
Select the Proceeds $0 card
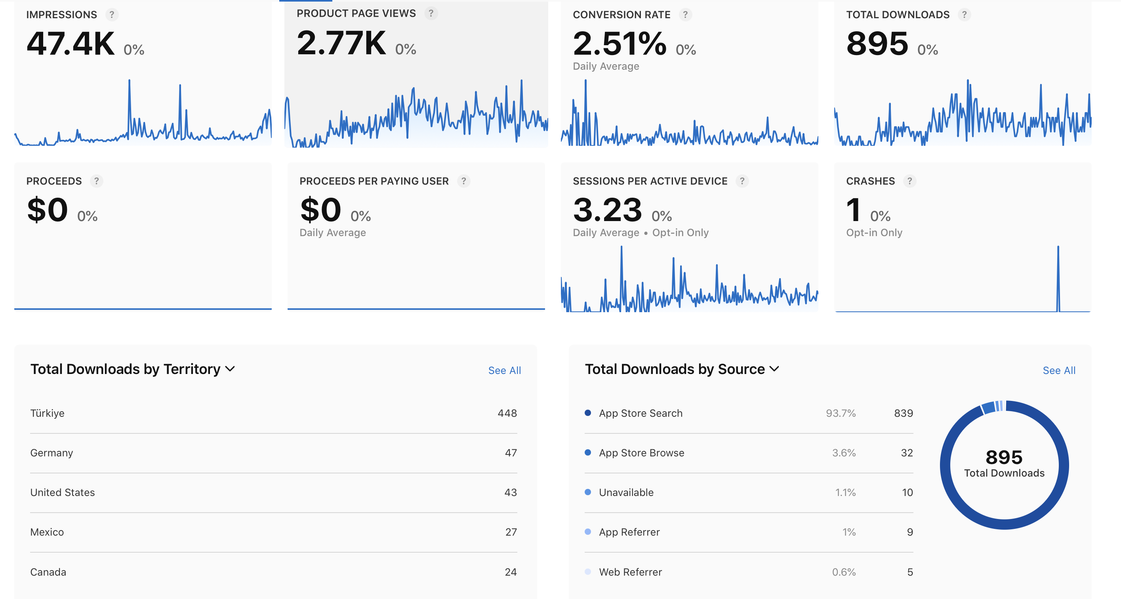tap(143, 237)
